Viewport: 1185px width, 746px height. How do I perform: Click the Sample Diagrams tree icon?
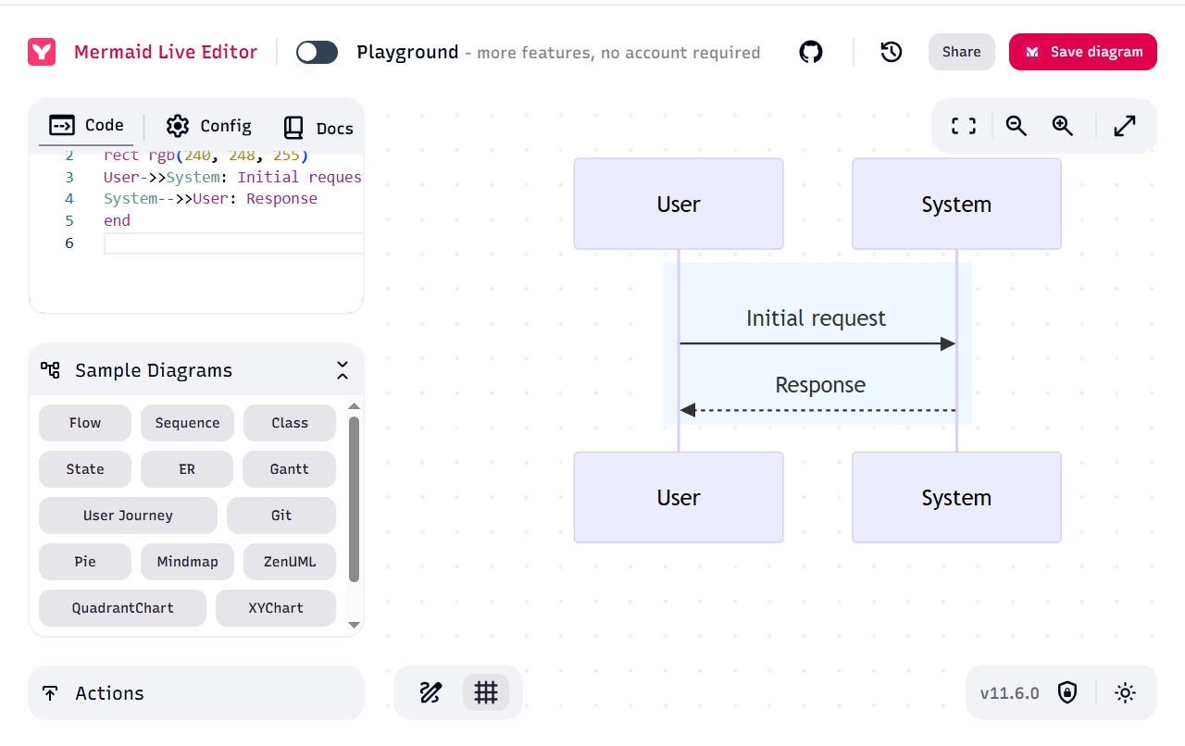pyautogui.click(x=50, y=370)
